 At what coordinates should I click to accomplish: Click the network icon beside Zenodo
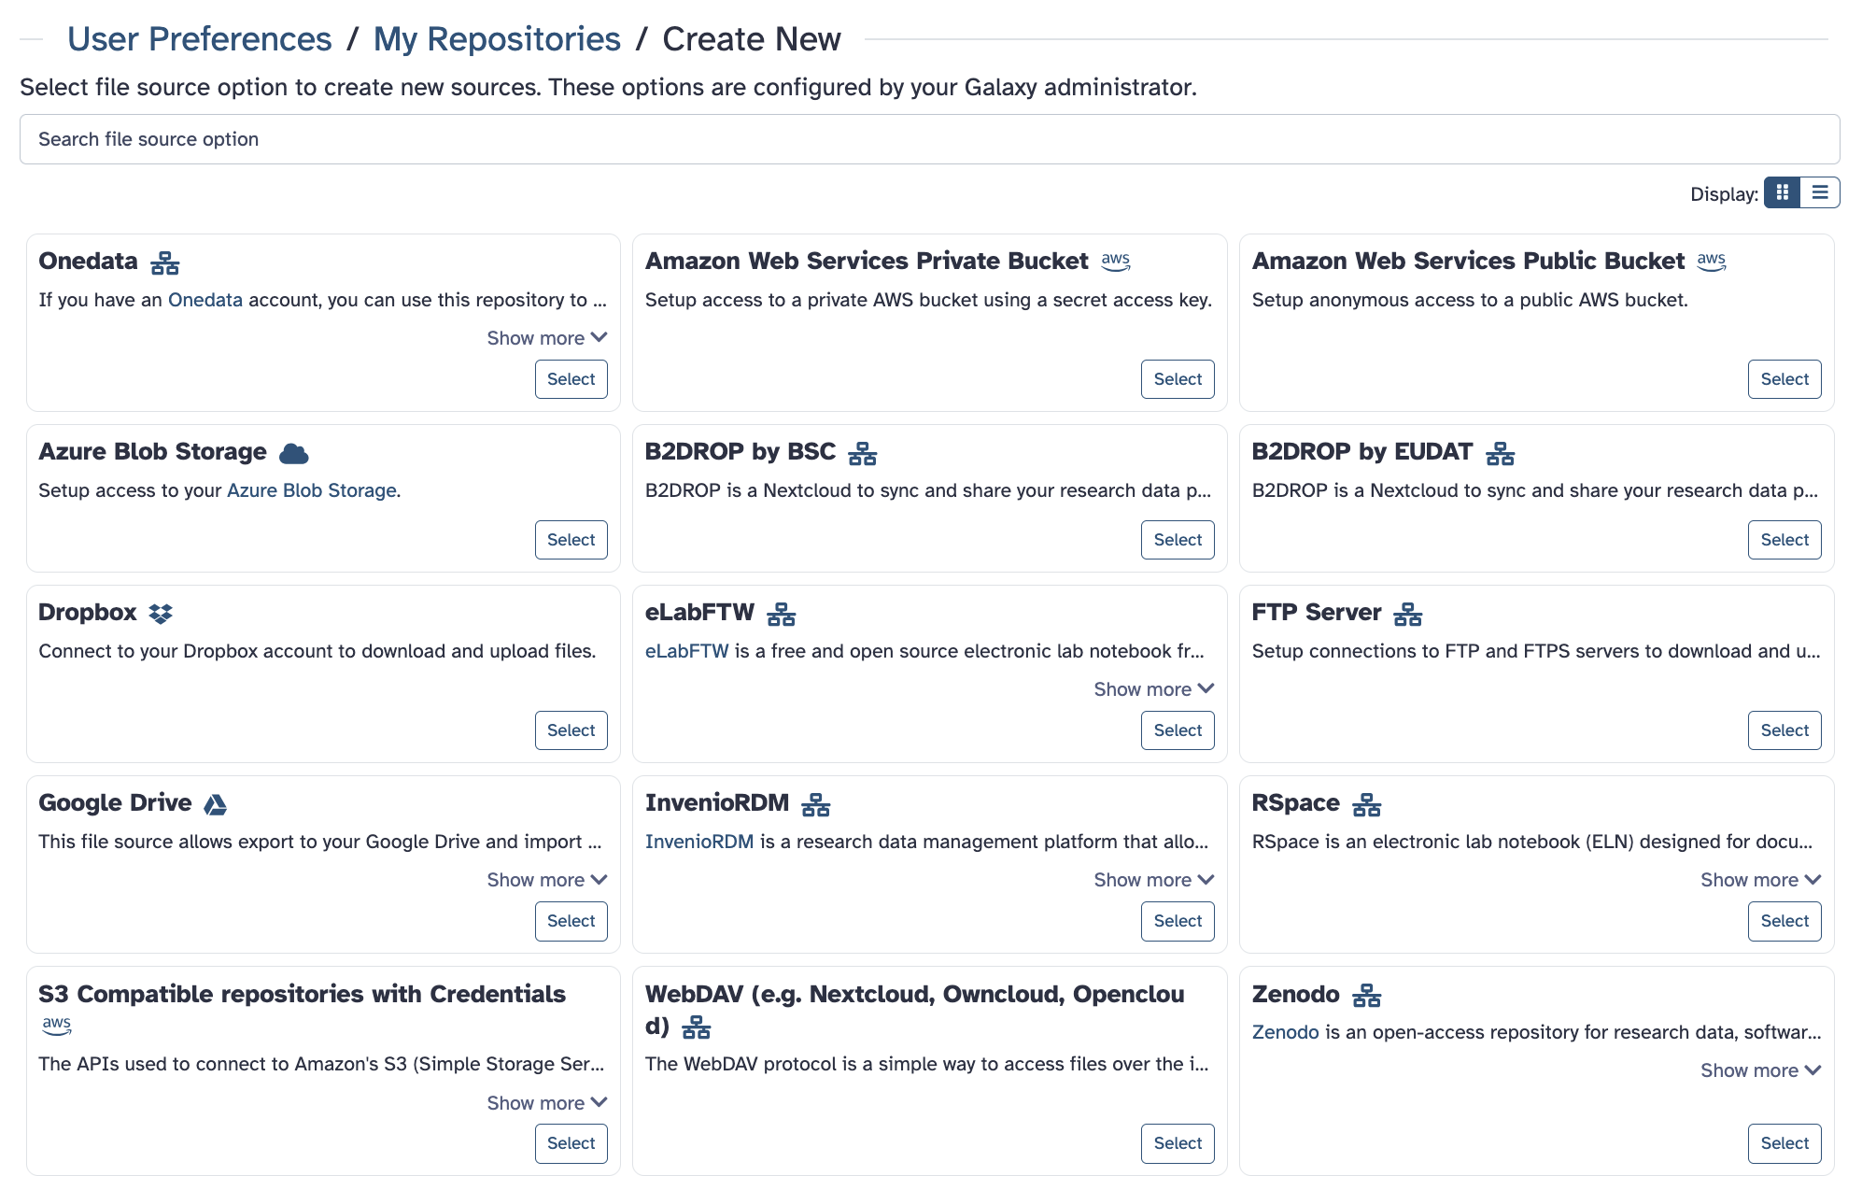point(1366,995)
